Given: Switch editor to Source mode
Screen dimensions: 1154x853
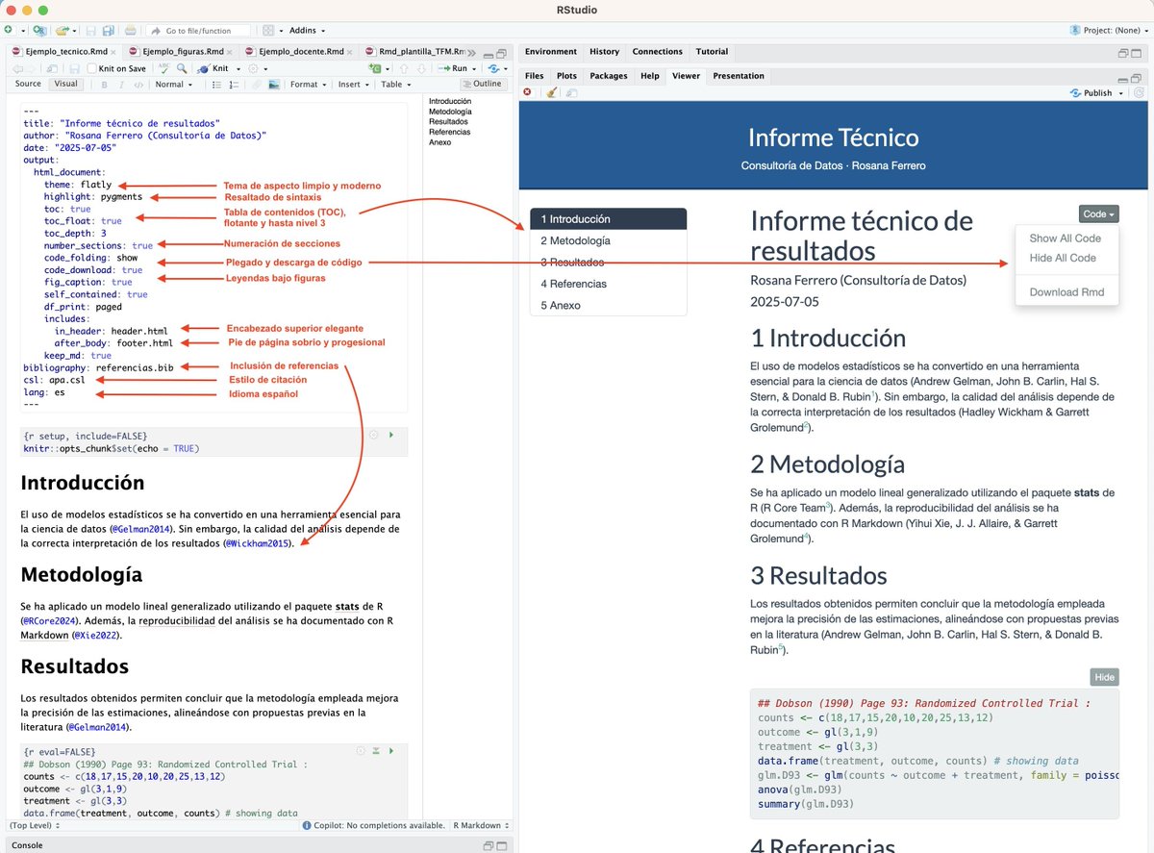Looking at the screenshot, I should [x=28, y=84].
